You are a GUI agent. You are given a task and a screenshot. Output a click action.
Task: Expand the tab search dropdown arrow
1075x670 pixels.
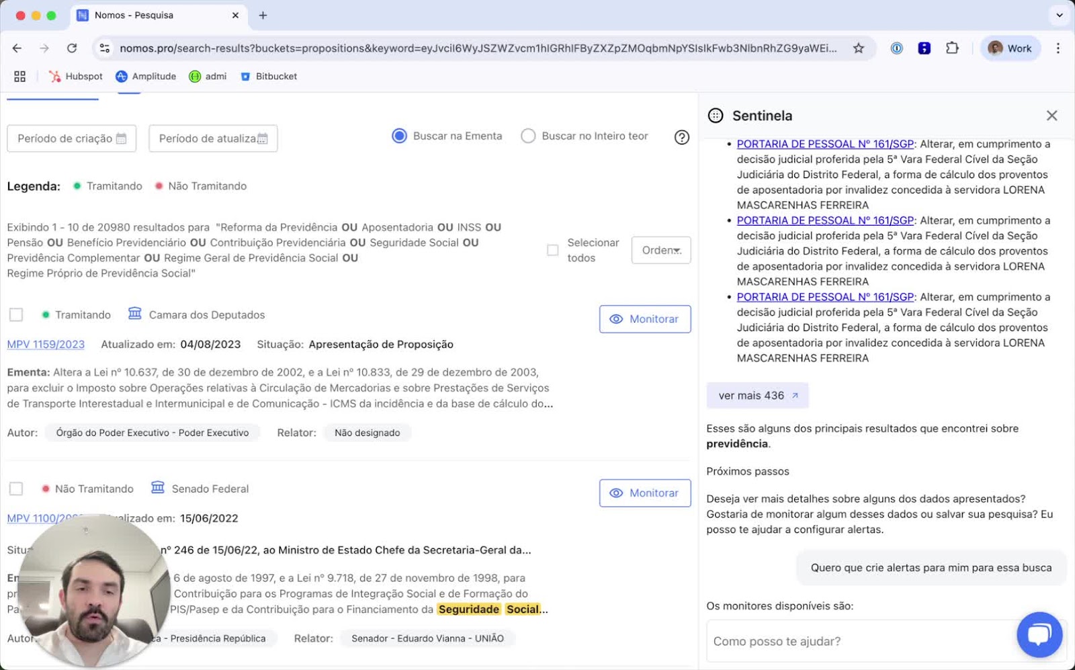tap(1060, 15)
